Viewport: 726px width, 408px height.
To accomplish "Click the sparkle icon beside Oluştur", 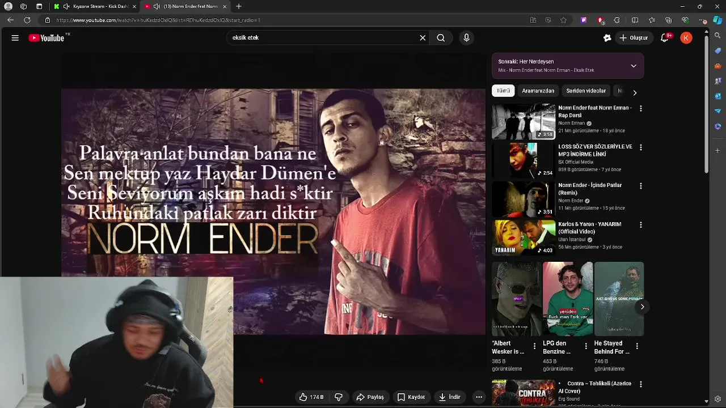I will tap(607, 38).
